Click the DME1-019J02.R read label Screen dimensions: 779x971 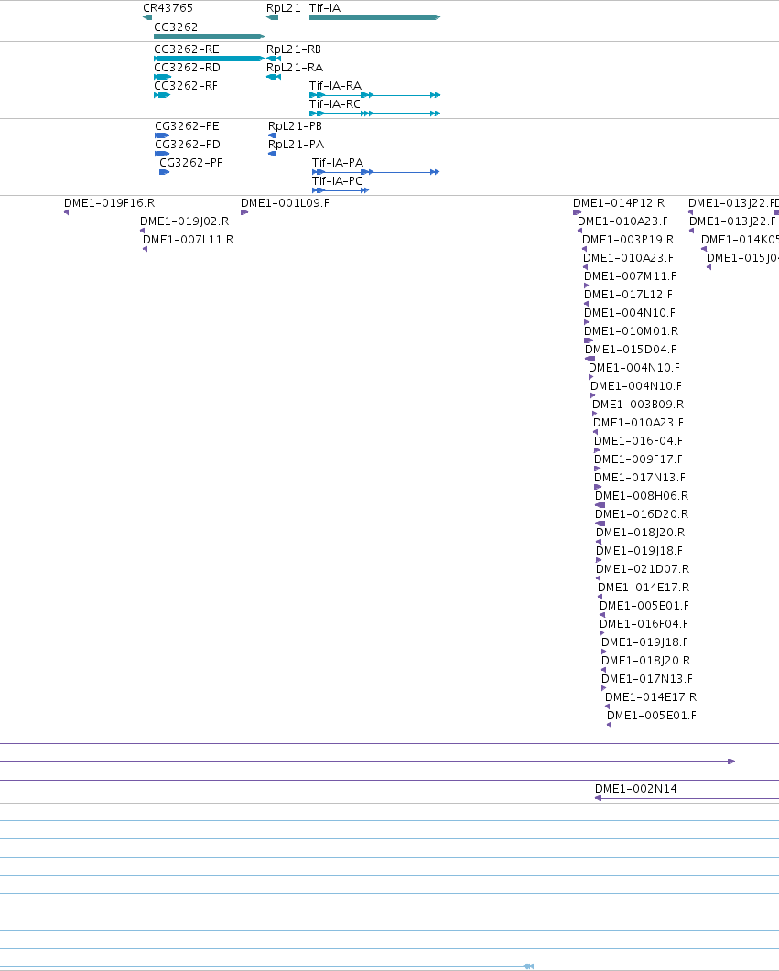(x=185, y=221)
